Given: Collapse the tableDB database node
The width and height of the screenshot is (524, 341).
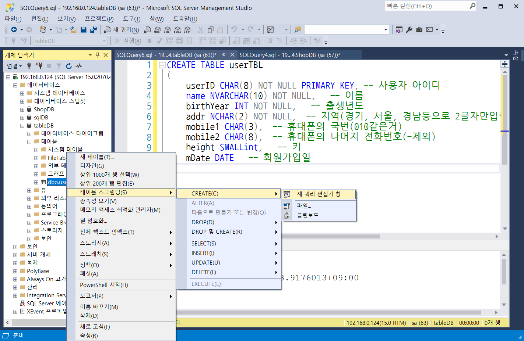Looking at the screenshot, I should [22, 126].
